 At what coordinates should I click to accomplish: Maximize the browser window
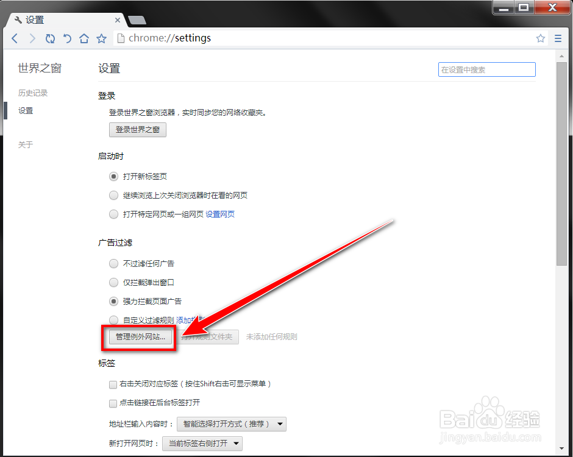[x=524, y=8]
